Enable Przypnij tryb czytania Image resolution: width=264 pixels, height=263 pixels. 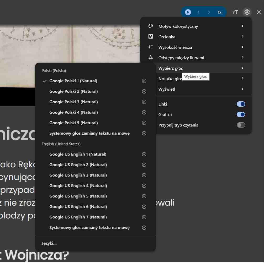[x=241, y=125]
